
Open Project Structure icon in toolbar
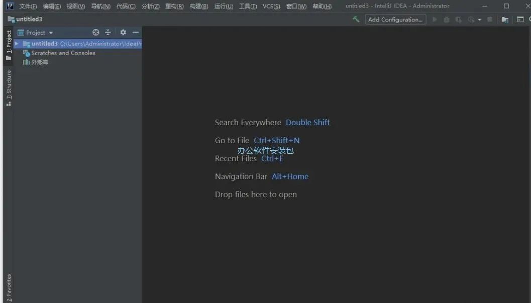[505, 20]
